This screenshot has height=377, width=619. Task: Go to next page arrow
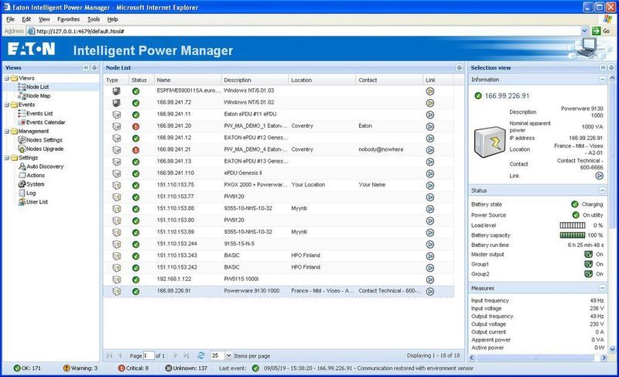pos(176,355)
